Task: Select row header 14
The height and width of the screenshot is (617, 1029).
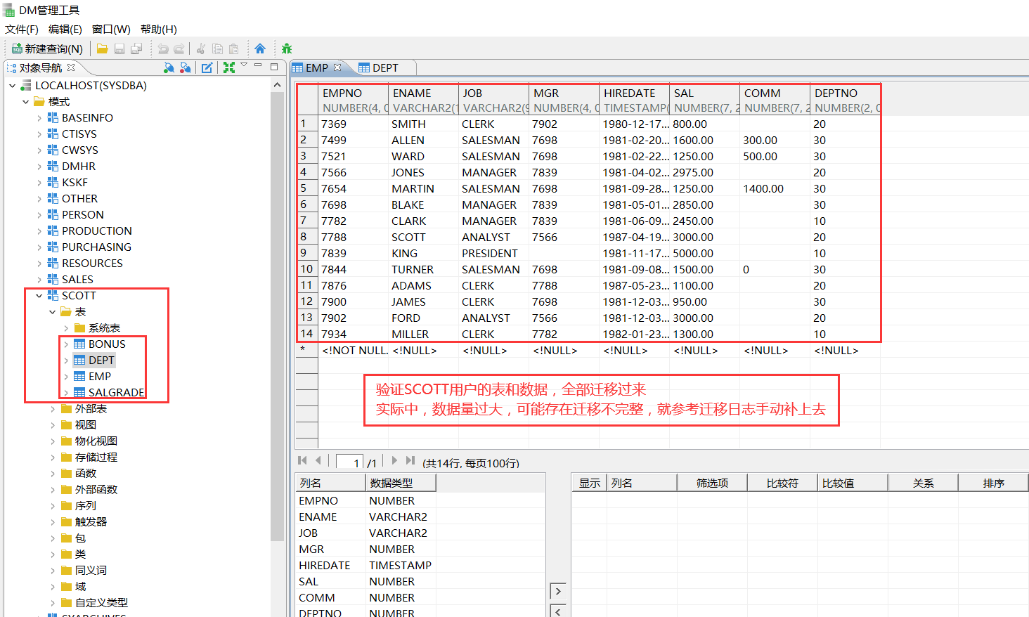Action: (x=307, y=334)
